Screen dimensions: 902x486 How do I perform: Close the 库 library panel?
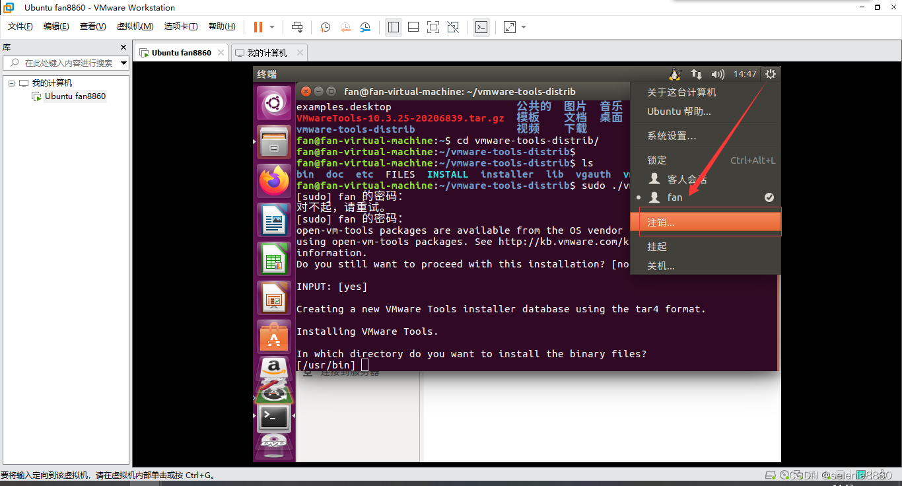123,48
